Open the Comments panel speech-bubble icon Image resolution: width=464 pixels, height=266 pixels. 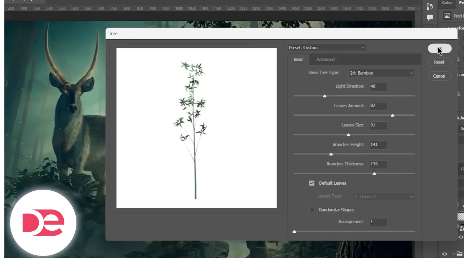[x=430, y=17]
